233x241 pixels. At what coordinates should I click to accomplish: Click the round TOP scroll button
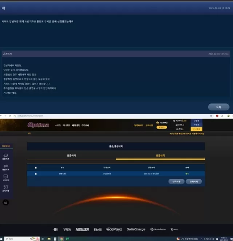tap(5, 202)
